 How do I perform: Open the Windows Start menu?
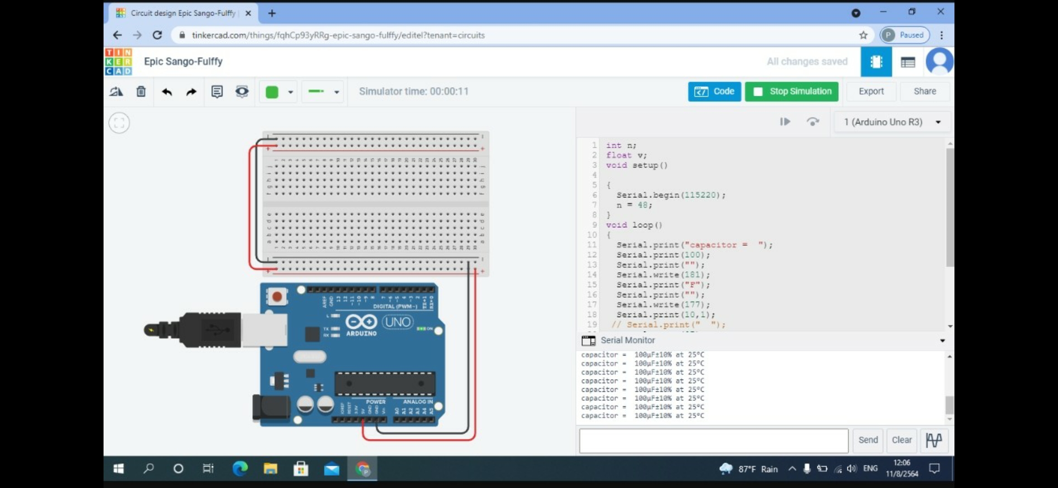[119, 469]
